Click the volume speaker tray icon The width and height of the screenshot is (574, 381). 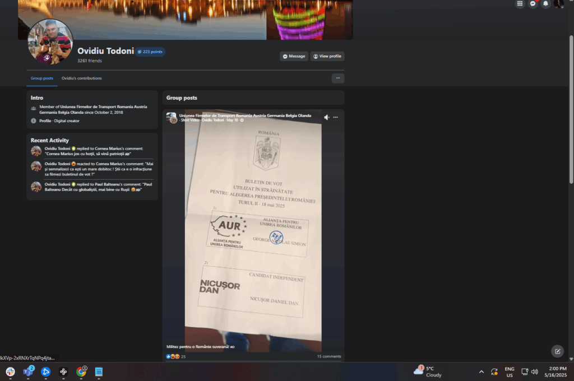tap(534, 372)
